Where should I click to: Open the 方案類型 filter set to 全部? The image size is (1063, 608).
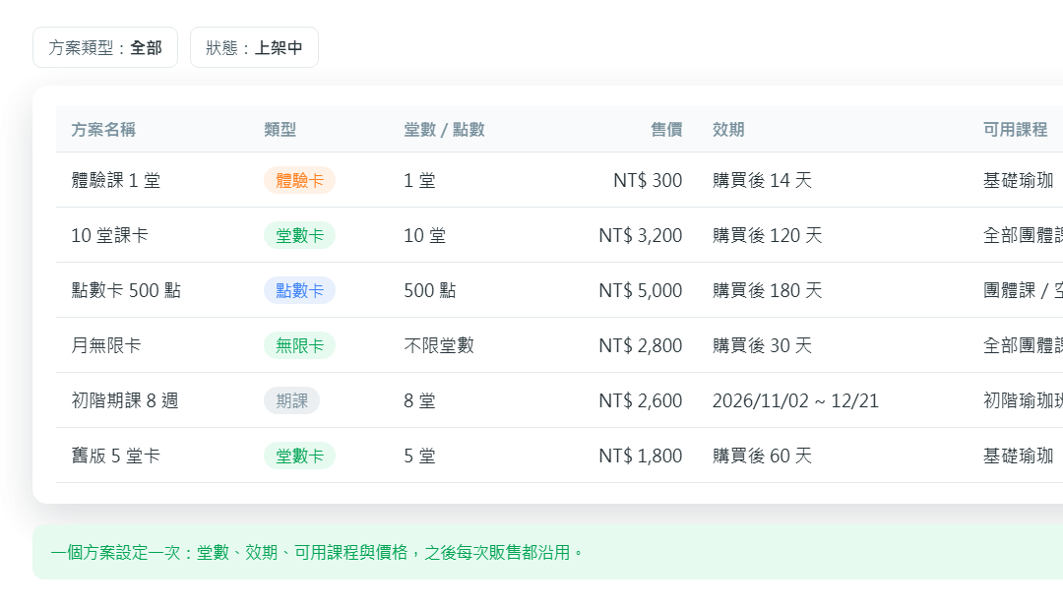(x=105, y=47)
